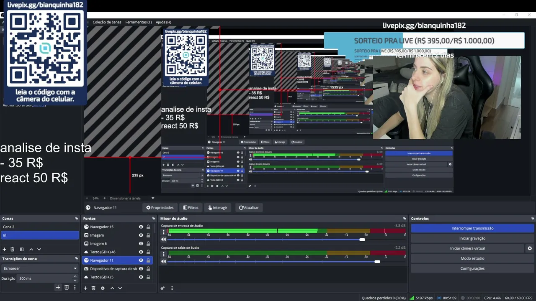Viewport: 536px width, 301px height.
Task: Open advanced audio properties gears icon in the mixer
Action: pos(162,288)
